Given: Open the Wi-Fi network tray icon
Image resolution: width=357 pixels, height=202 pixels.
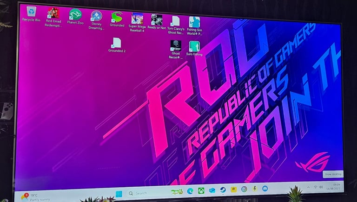Looking at the screenshot, I should click(x=316, y=187).
